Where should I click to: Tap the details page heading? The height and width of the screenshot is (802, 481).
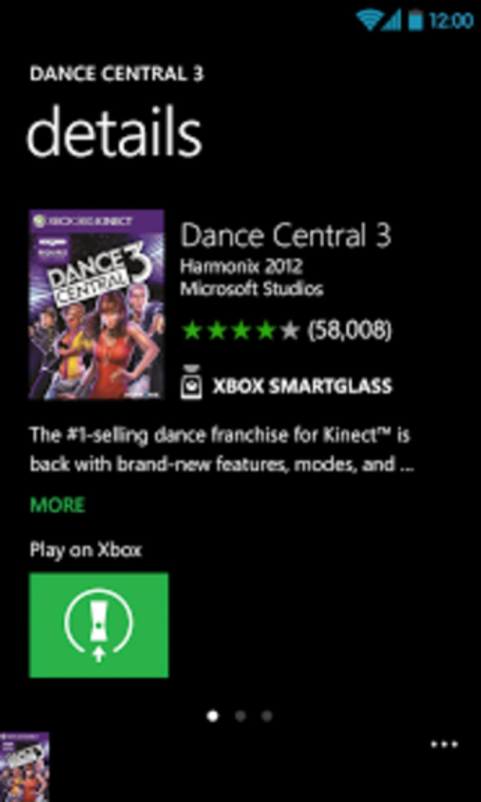click(x=115, y=132)
